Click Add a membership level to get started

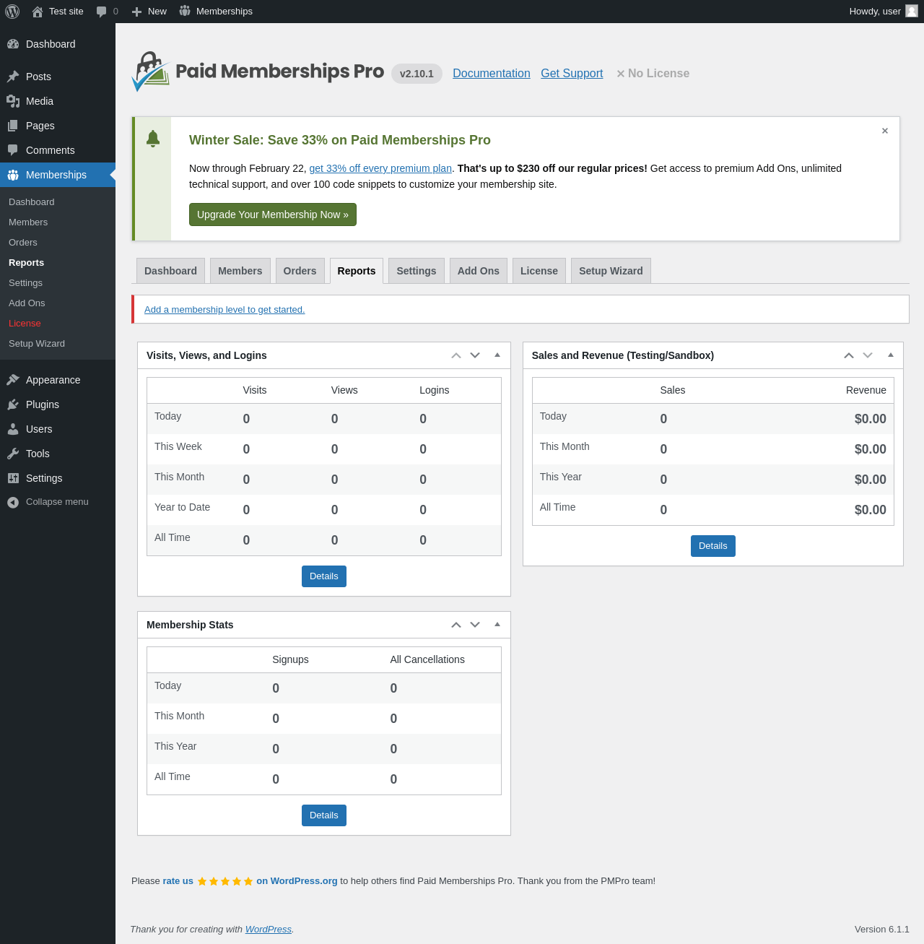(x=225, y=309)
